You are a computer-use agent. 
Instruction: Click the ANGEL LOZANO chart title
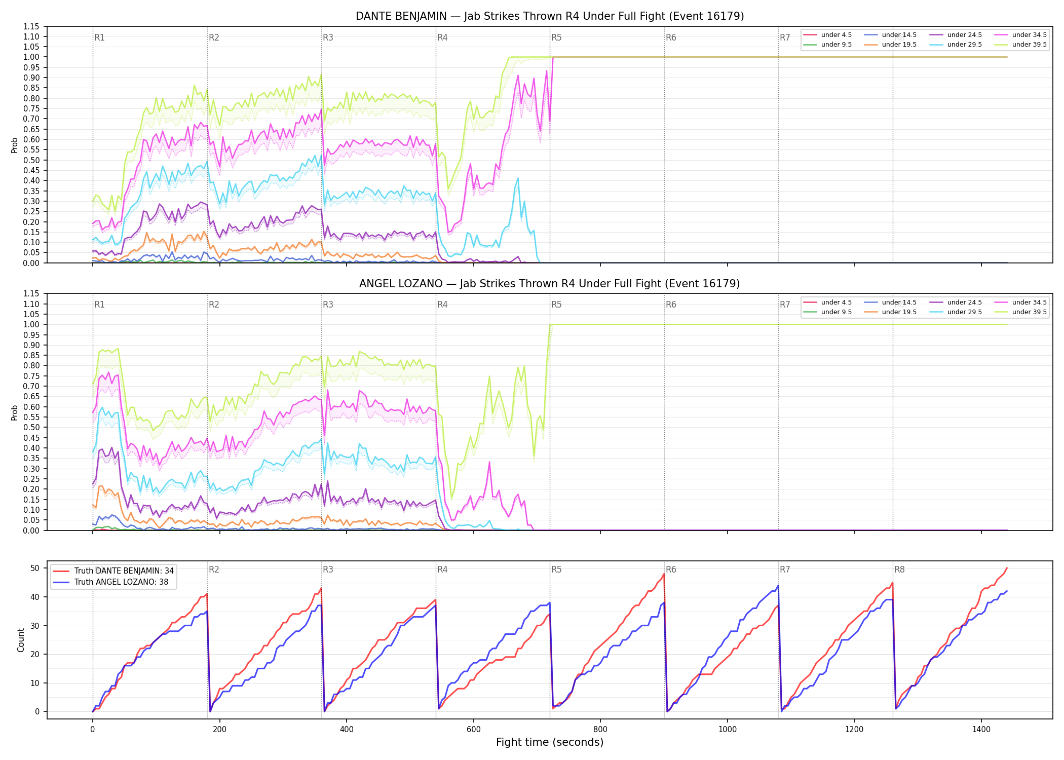(x=550, y=284)
